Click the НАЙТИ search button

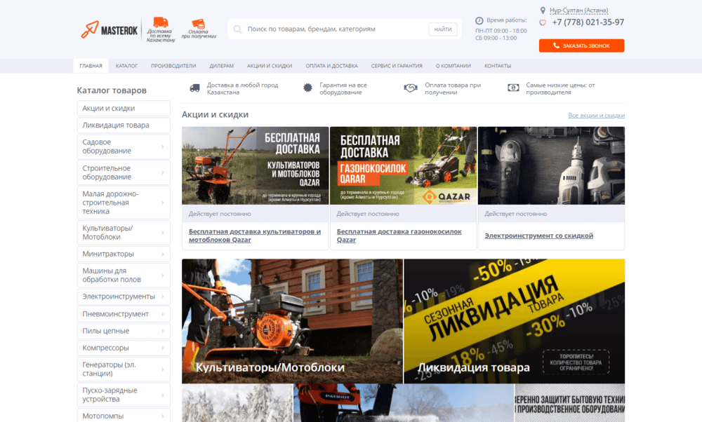coord(443,29)
